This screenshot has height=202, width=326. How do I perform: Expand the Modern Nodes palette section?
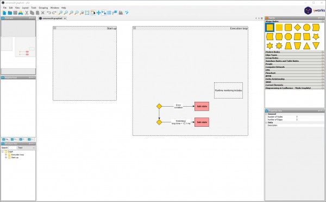click(294, 52)
